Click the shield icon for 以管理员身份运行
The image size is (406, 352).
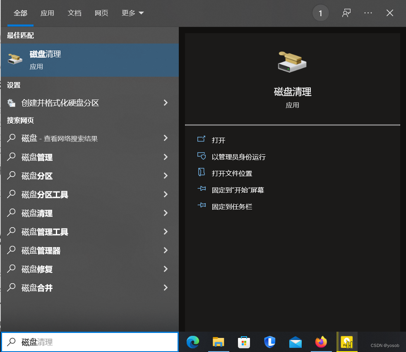click(x=201, y=156)
